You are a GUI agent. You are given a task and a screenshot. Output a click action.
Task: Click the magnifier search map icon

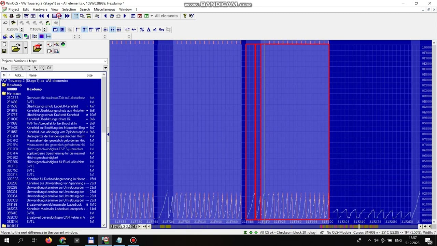82,16
